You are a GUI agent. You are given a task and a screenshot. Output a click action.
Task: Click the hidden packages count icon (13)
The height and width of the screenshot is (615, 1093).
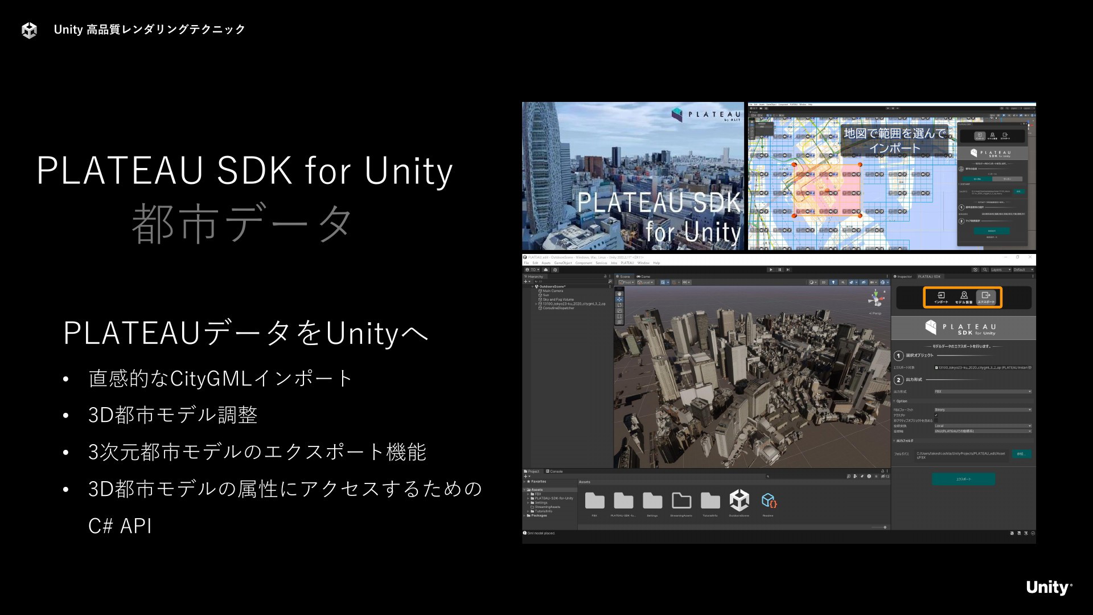885,476
